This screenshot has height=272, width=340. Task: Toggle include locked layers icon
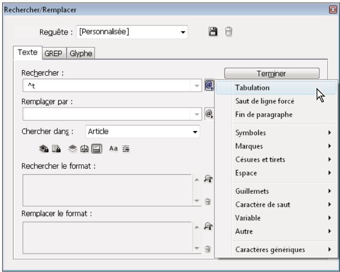(x=44, y=149)
